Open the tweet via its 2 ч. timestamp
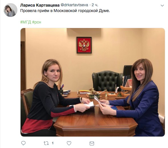This screenshot has width=168, height=148. pyautogui.click(x=95, y=5)
